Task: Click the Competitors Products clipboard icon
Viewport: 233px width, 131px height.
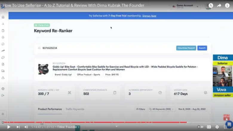Action: [115, 93]
